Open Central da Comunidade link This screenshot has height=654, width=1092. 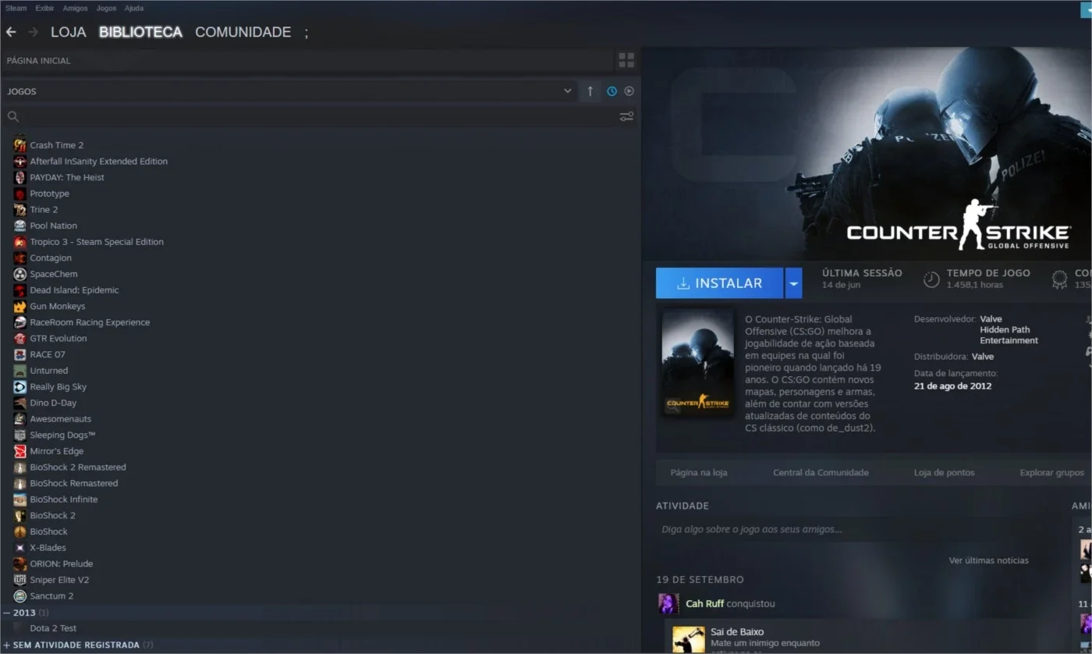point(821,473)
